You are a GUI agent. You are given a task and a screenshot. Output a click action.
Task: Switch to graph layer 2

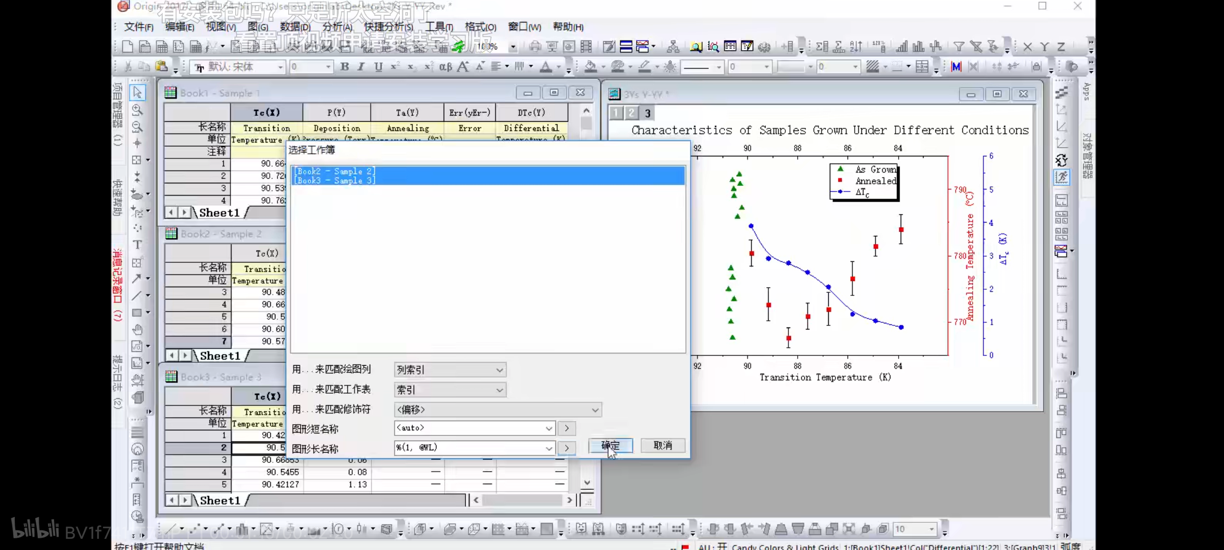[631, 113]
